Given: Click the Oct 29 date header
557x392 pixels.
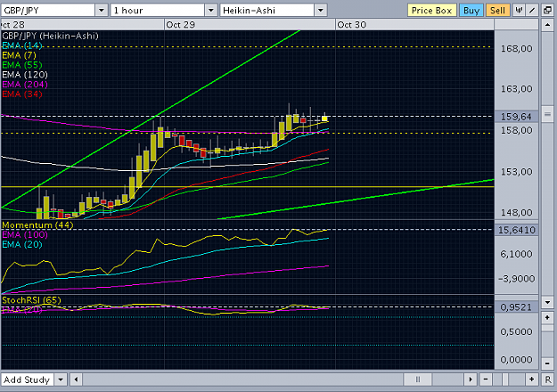Looking at the screenshot, I should click(x=180, y=25).
